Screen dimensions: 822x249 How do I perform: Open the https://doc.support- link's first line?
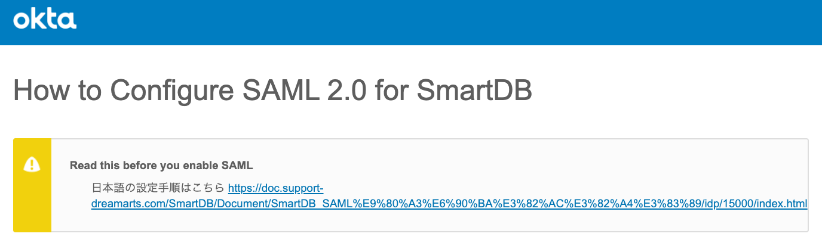275,188
